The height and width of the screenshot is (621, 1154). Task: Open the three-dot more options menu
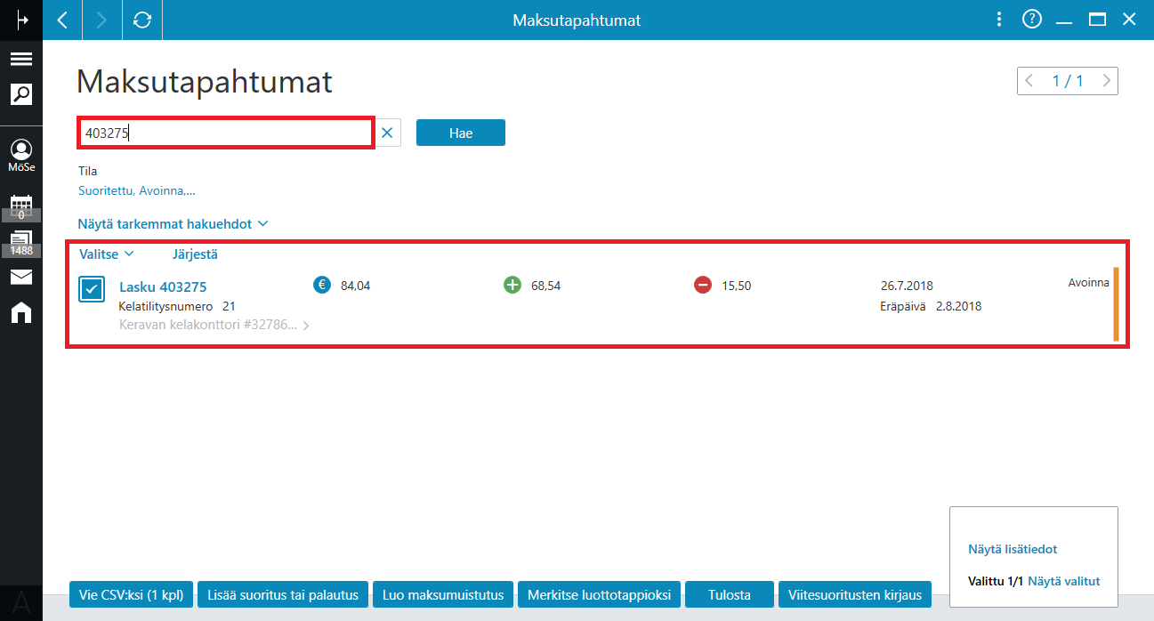(999, 20)
